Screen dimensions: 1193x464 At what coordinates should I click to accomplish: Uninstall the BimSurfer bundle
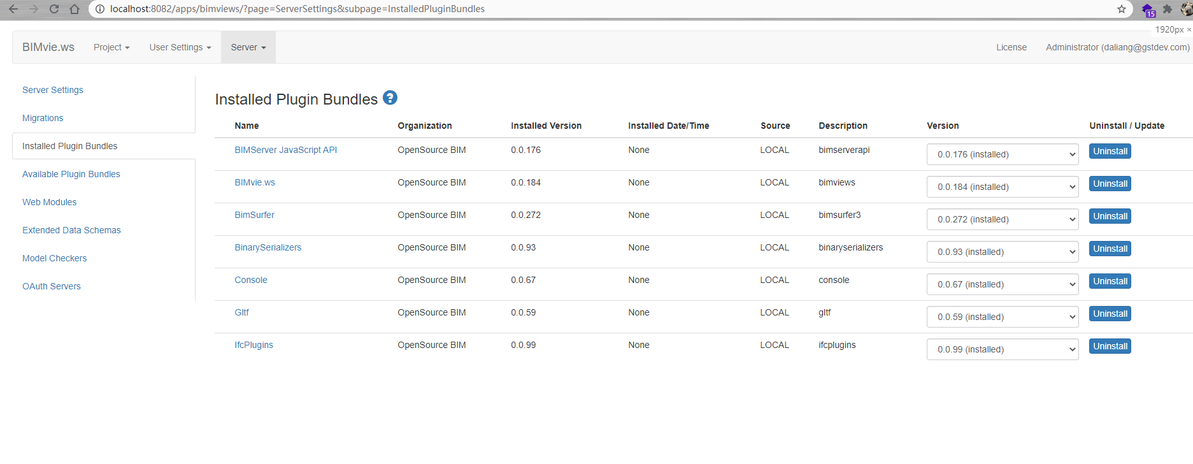1110,216
